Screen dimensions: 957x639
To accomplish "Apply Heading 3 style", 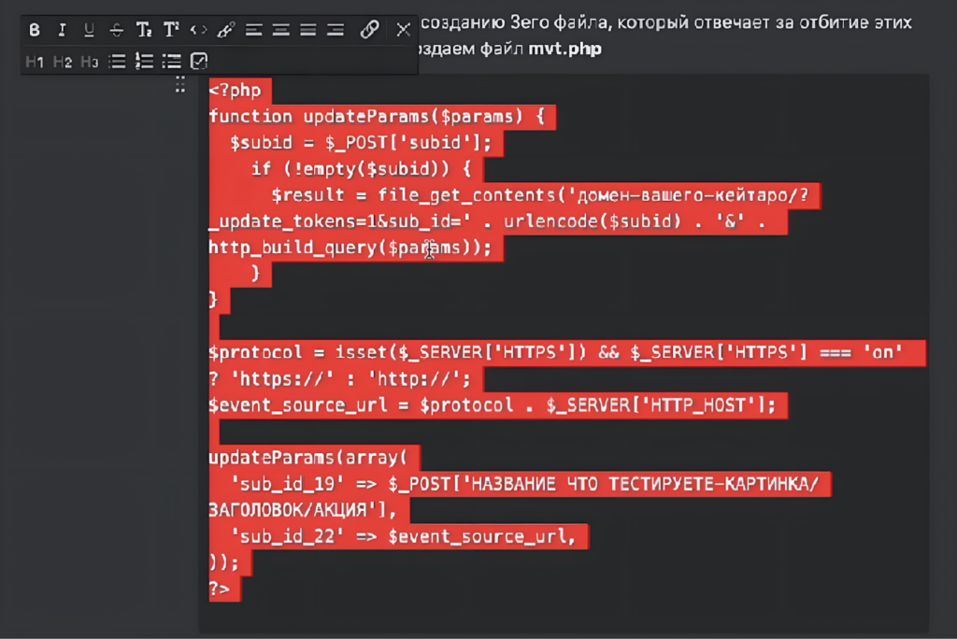I will click(89, 62).
